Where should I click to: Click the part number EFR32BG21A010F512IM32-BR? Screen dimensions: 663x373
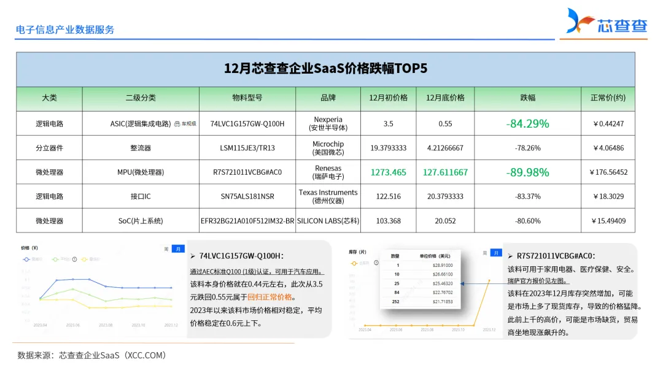pyautogui.click(x=247, y=221)
